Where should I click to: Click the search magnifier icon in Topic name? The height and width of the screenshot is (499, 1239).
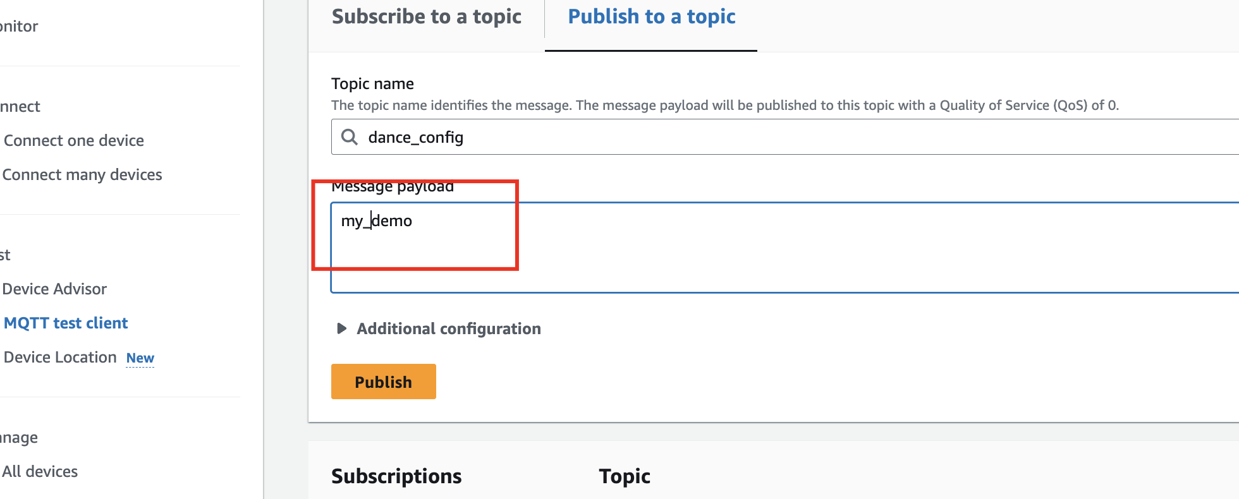coord(349,136)
